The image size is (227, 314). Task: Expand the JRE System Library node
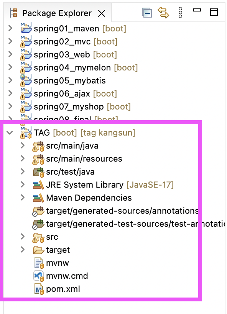tap(23, 185)
